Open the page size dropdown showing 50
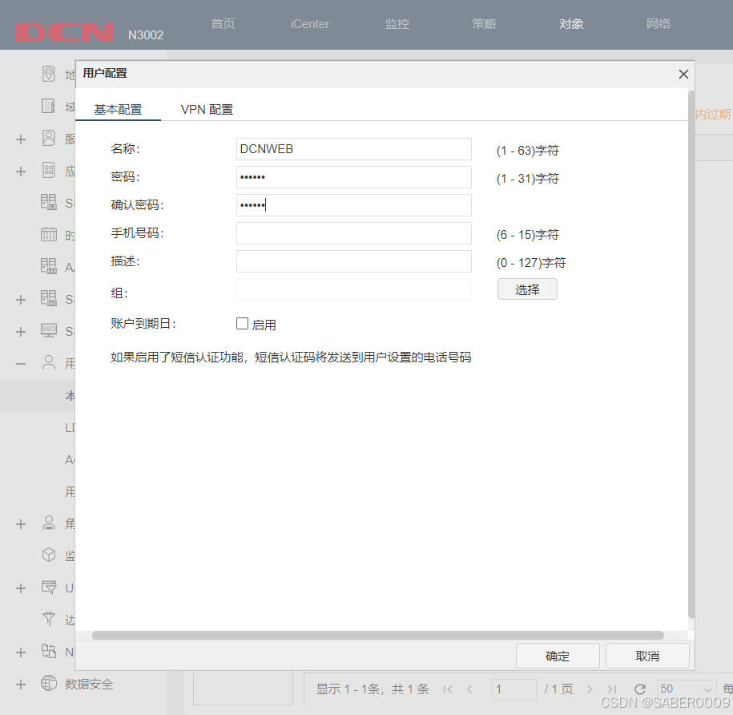Screen dimensions: 733x715 point(686,689)
